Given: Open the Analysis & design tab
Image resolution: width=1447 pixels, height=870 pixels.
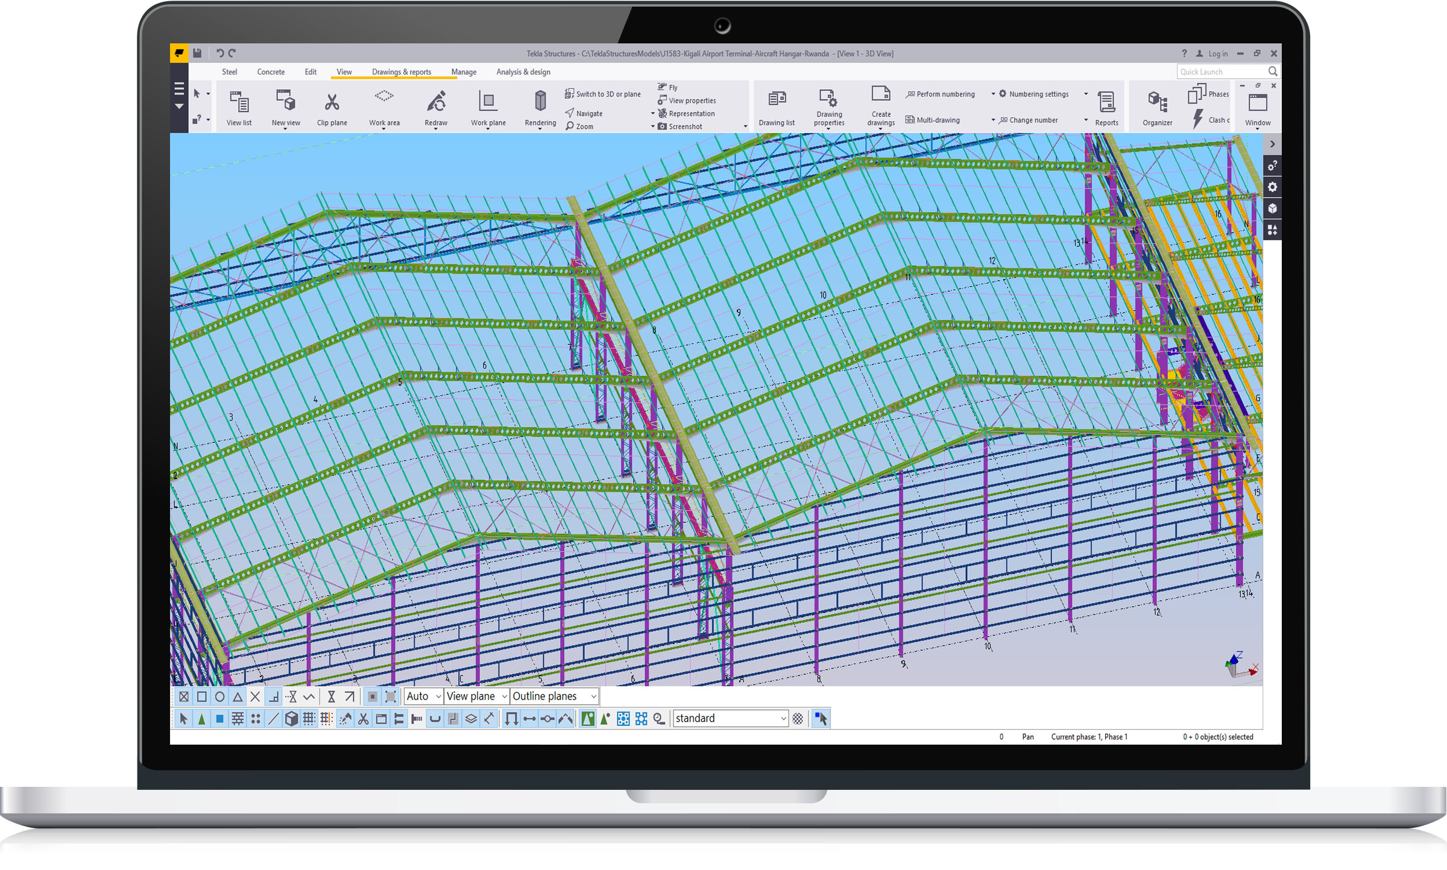Looking at the screenshot, I should [x=523, y=72].
